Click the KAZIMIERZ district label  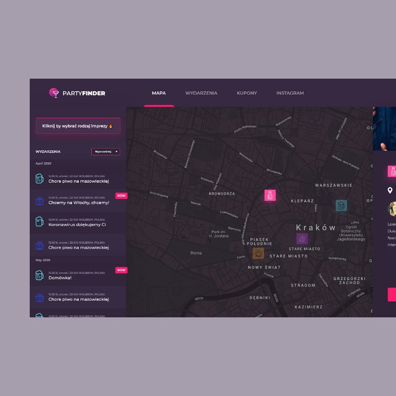pyautogui.click(x=309, y=307)
